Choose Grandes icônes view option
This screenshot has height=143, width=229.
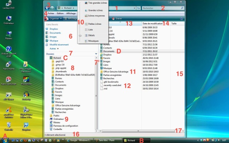click(x=95, y=11)
